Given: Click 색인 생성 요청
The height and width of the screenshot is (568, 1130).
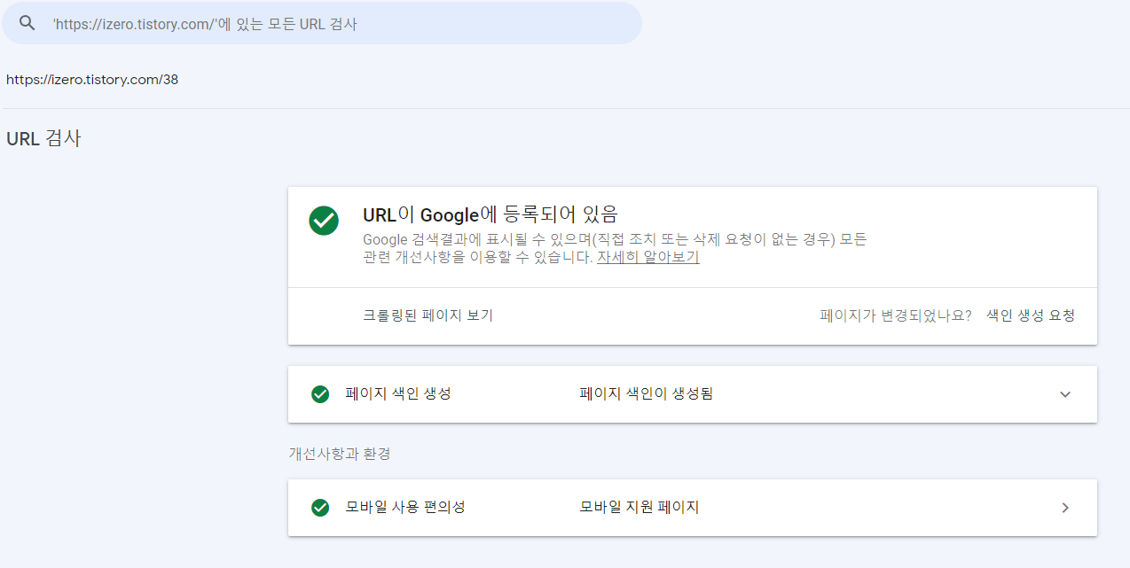Looking at the screenshot, I should click(1031, 315).
